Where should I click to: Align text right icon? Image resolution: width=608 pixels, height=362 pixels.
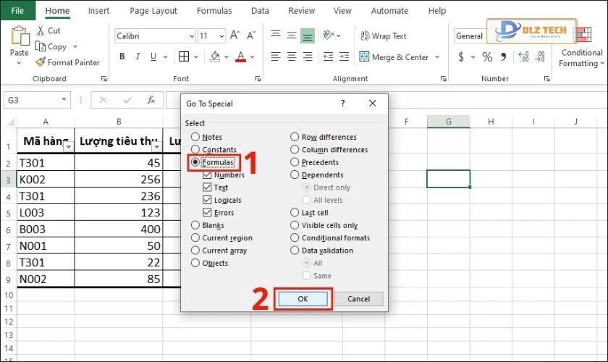308,57
